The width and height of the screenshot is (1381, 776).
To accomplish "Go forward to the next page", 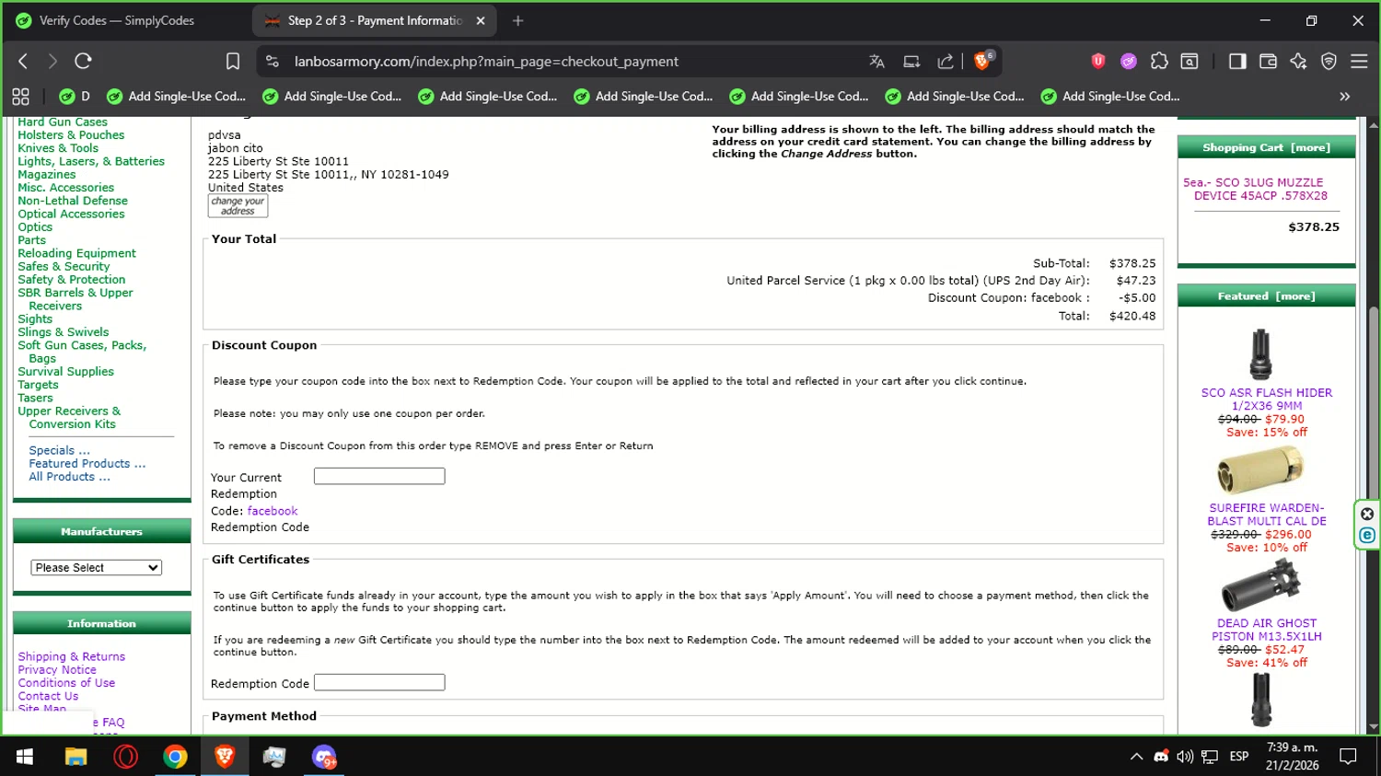I will coord(52,61).
